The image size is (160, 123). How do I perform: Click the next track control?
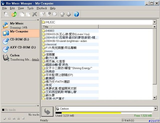click(14, 119)
